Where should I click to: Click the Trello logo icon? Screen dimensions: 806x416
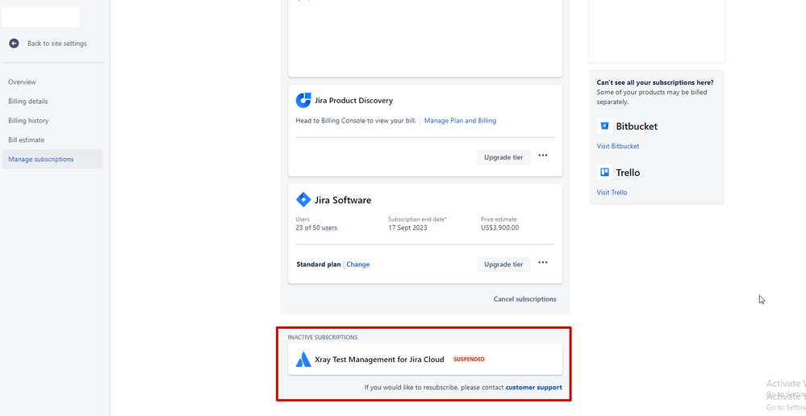point(604,172)
